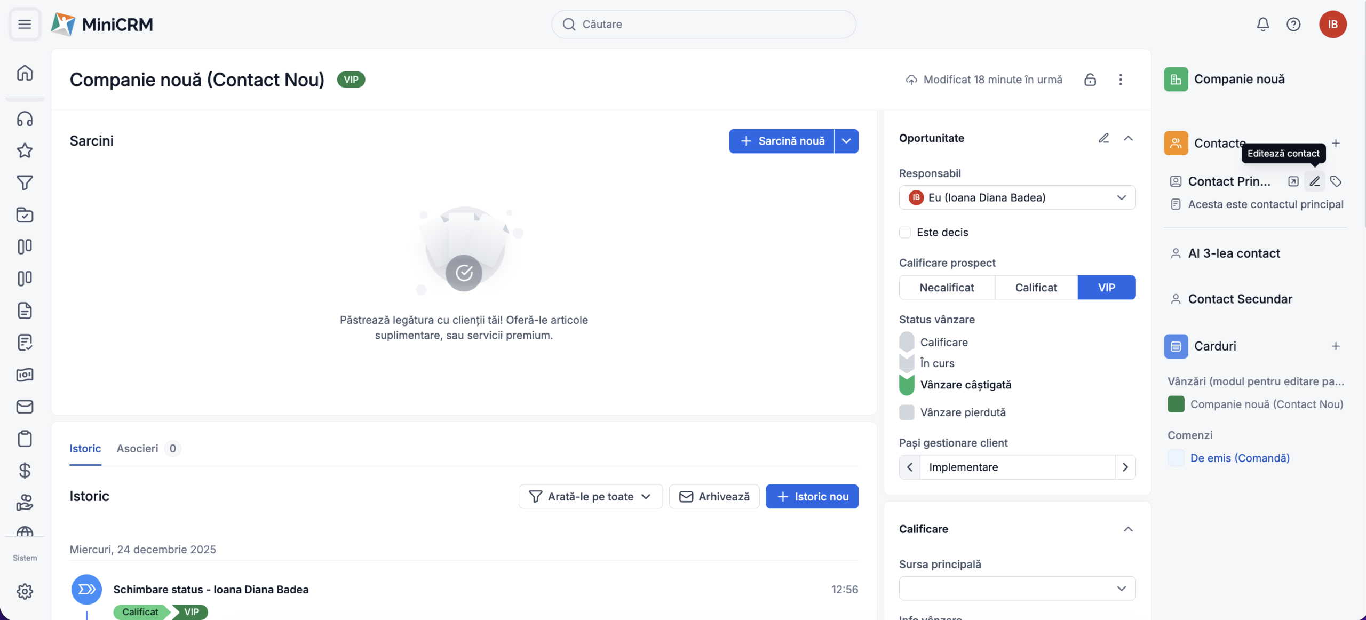This screenshot has height=620, width=1366.
Task: Open the settings gear in the sidebar
Action: (25, 591)
